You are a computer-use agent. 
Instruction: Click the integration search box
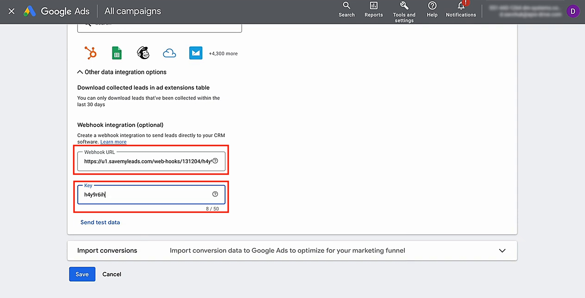point(159,28)
